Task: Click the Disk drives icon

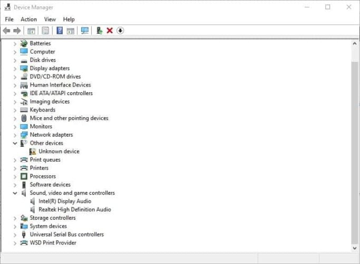Action: pos(24,61)
